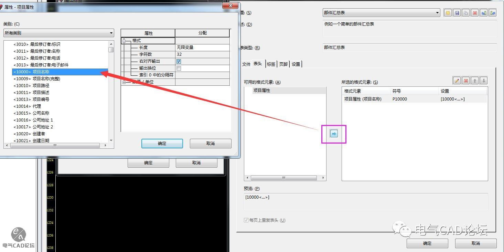Toggle the 每页上重复表头 checkbox
Screen dimensions: 504x252
pyautogui.click(x=246, y=220)
